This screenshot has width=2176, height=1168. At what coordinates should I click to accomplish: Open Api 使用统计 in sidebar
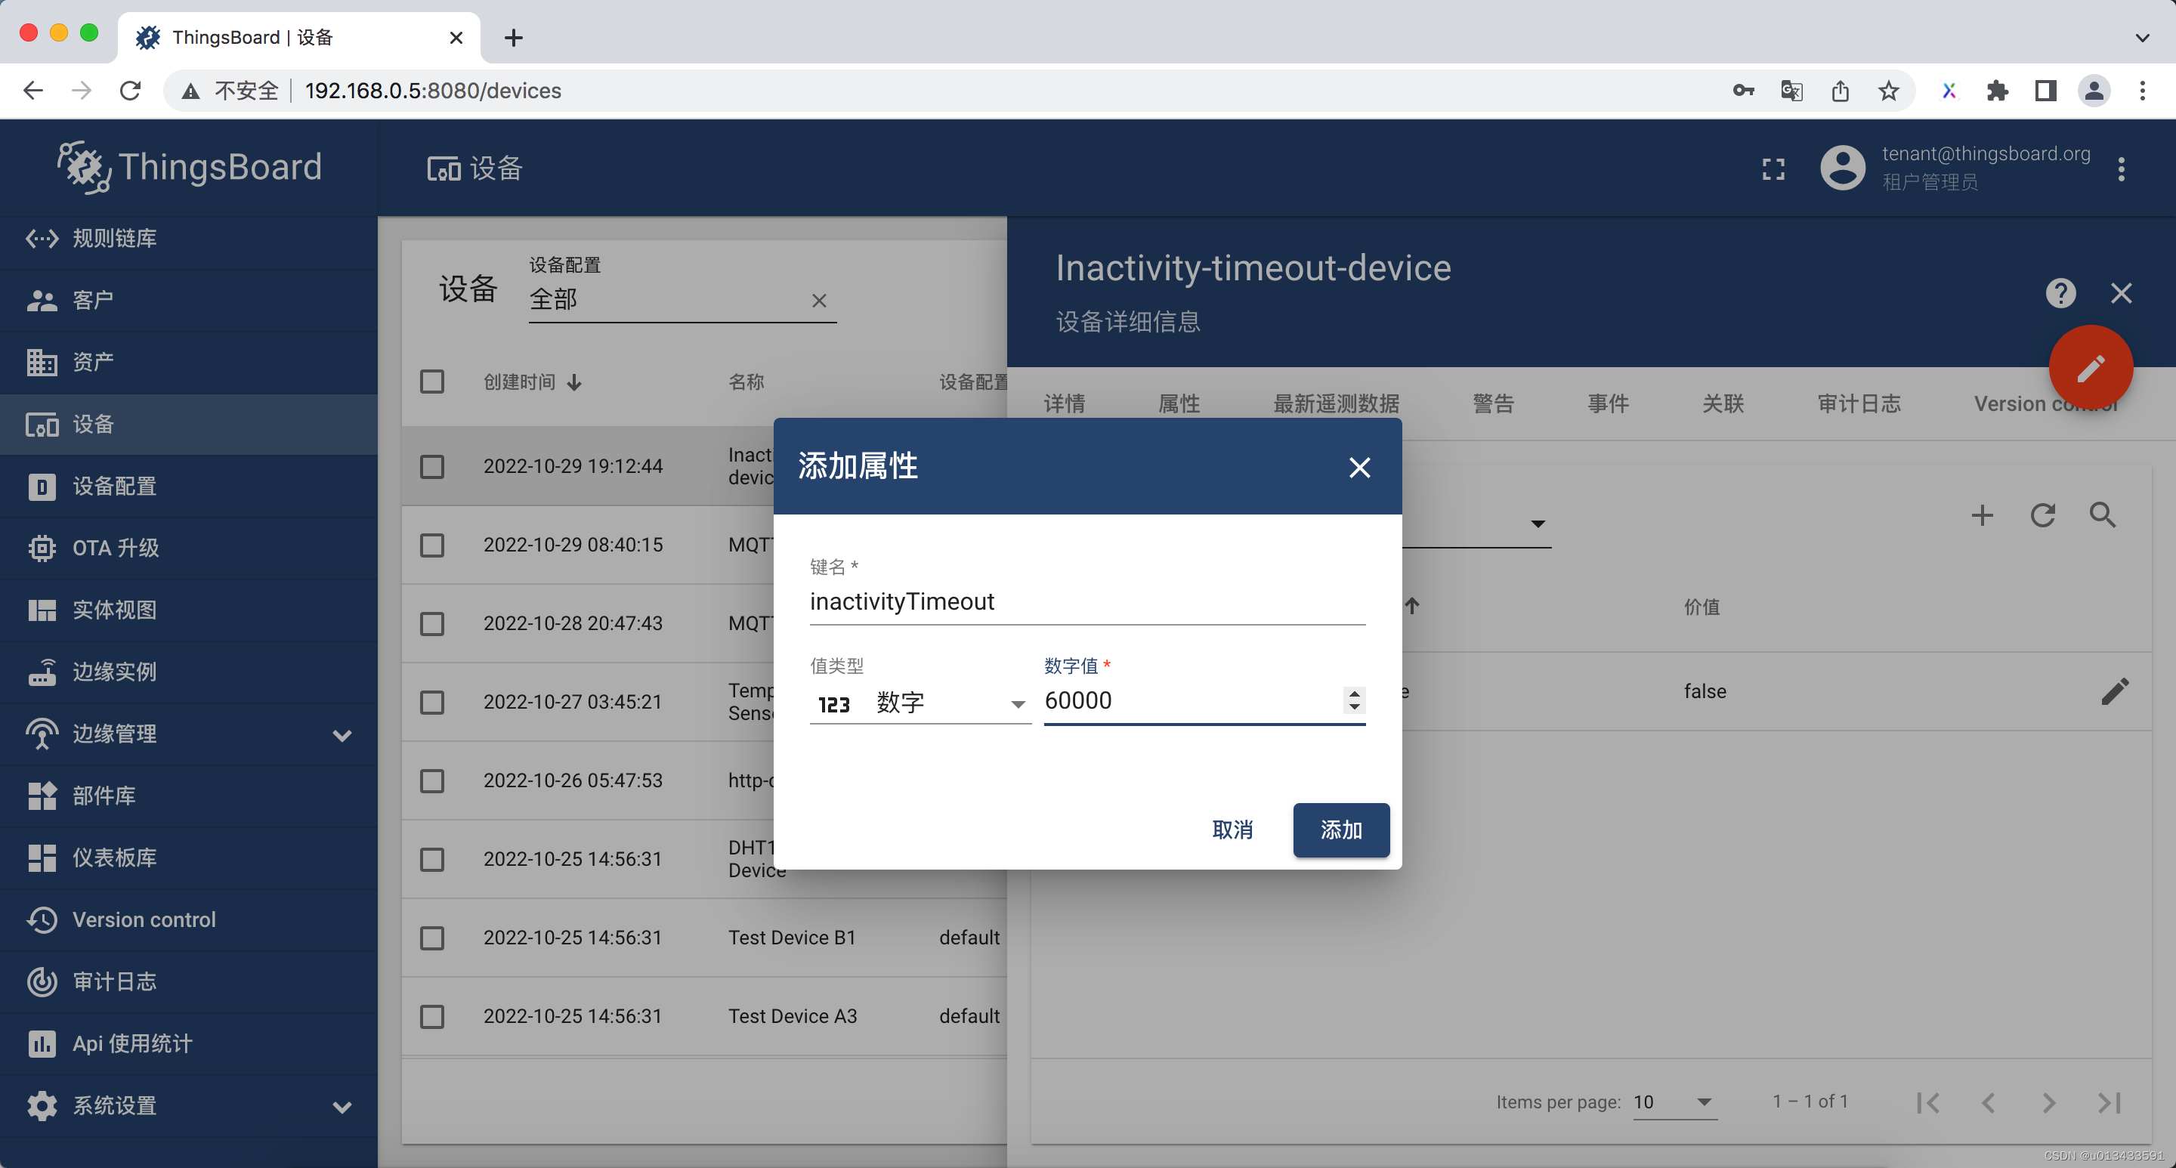pos(188,1043)
